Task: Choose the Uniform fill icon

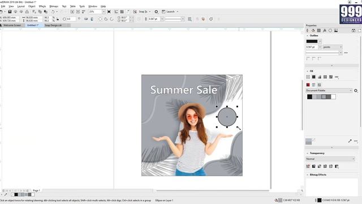Action: [313, 77]
